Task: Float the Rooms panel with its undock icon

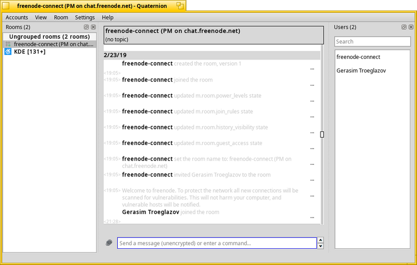Action: [x=86, y=27]
